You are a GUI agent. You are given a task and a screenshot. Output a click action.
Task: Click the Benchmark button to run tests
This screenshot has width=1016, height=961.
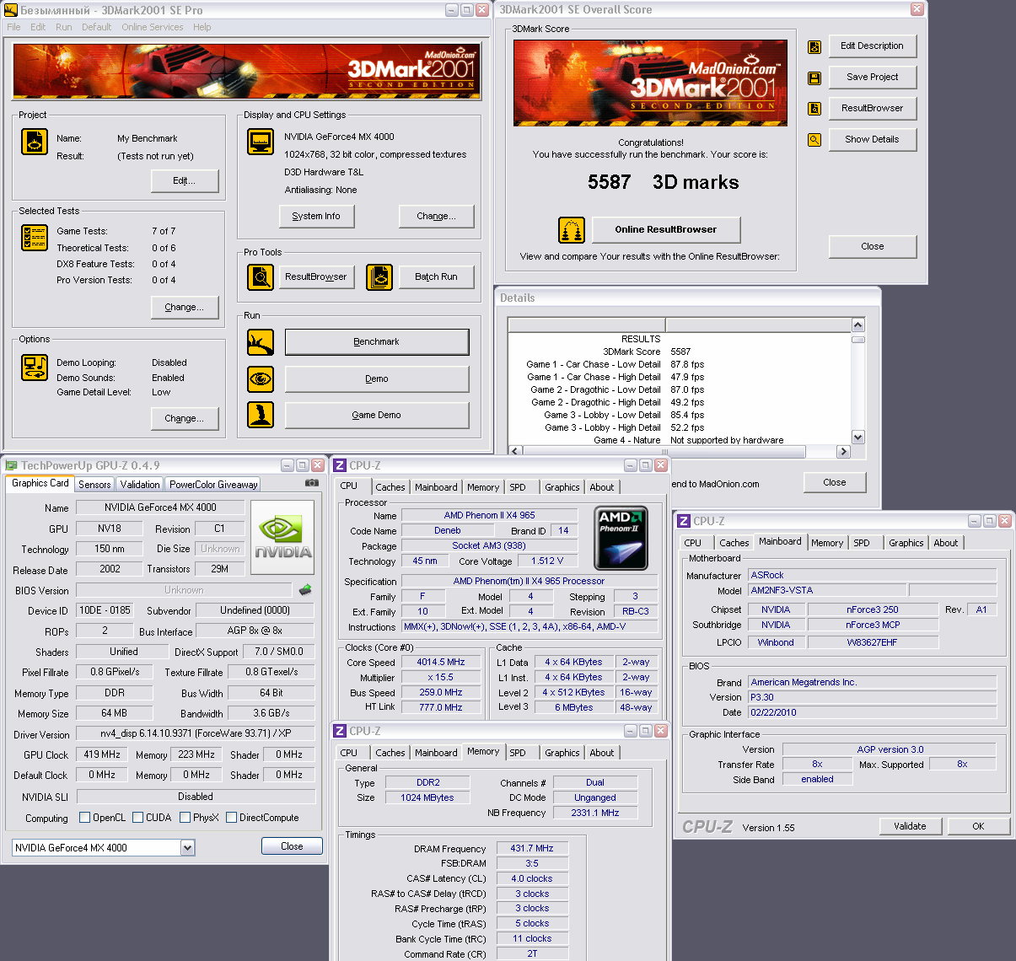click(x=377, y=342)
